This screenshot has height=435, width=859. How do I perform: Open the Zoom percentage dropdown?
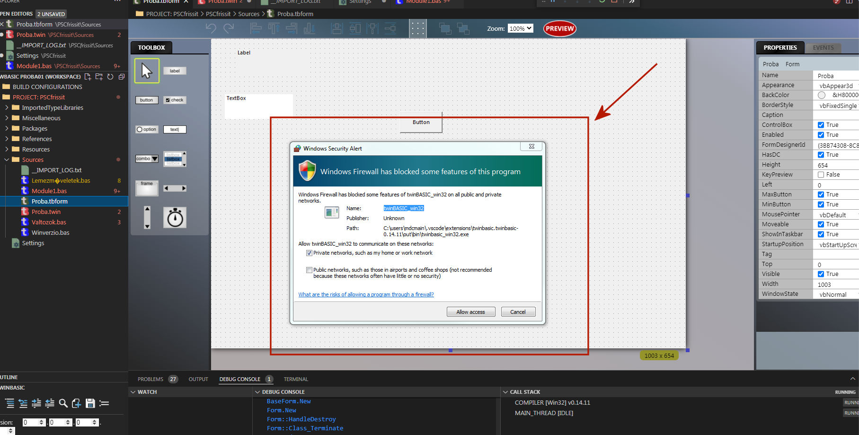coord(520,28)
